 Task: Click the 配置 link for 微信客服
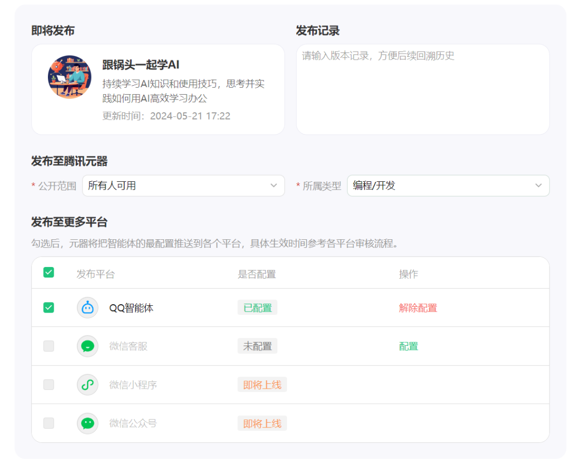408,346
